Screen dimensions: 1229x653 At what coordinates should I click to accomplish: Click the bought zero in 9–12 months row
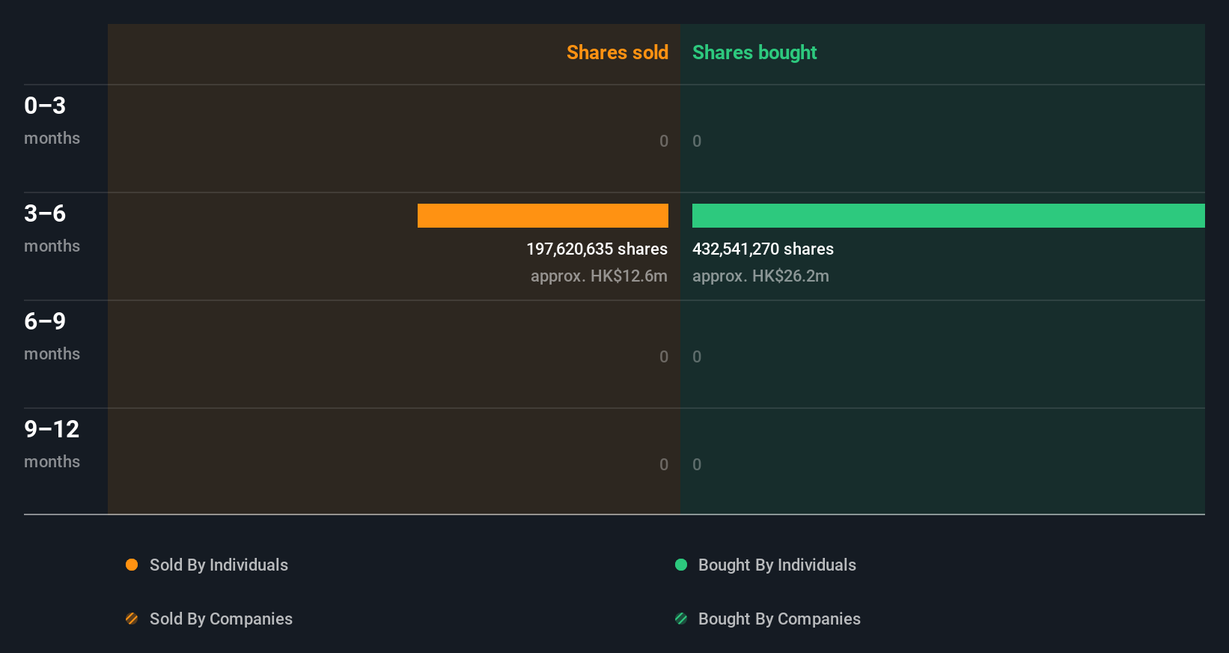click(697, 465)
